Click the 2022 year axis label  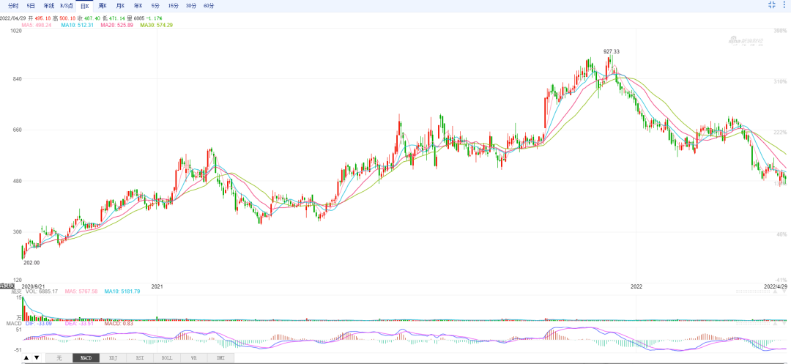pos(636,286)
